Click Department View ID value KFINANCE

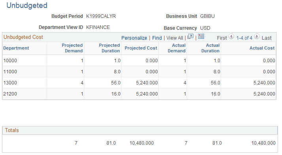coord(98,27)
